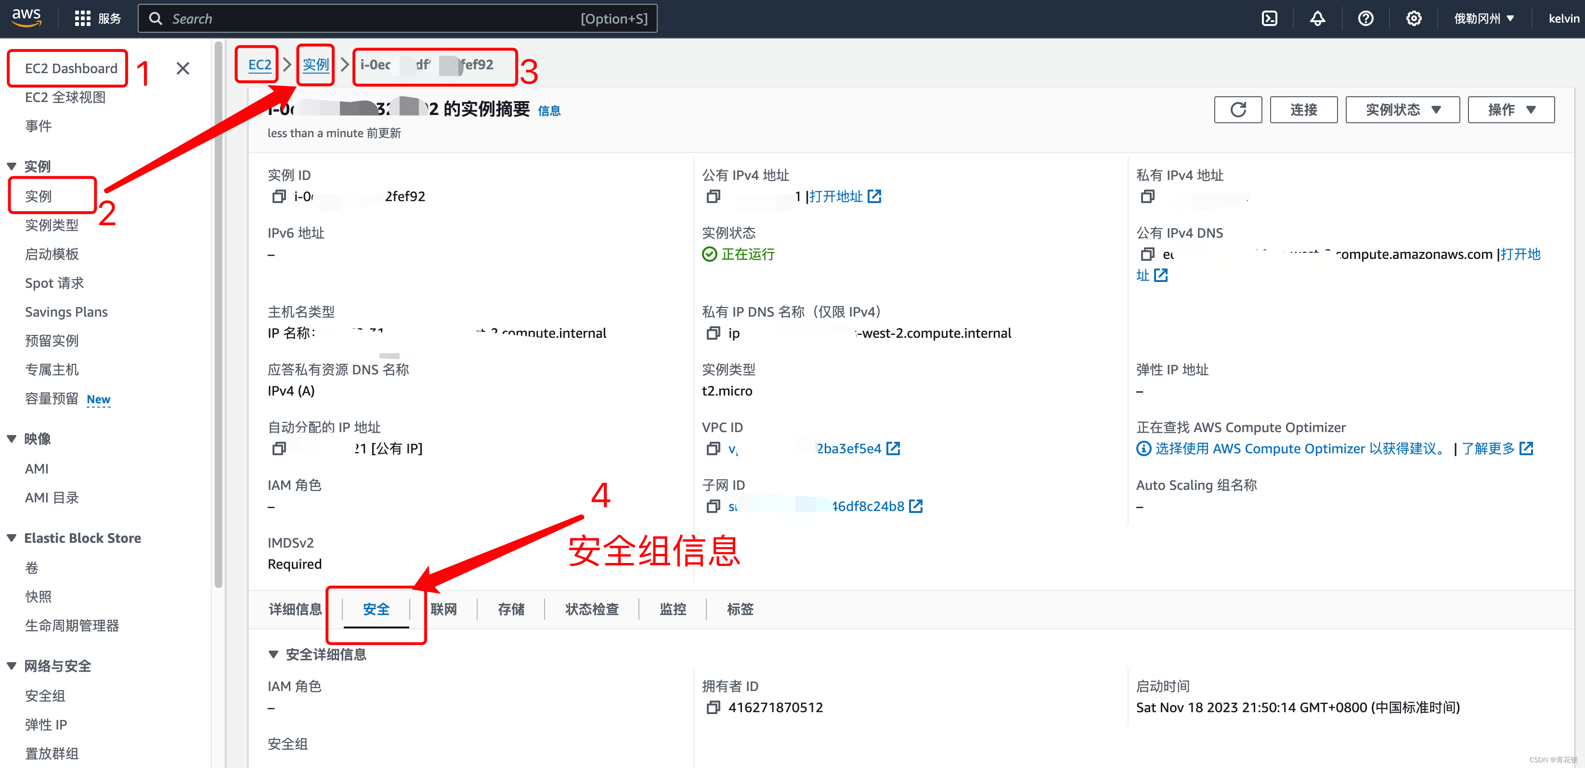The image size is (1585, 768).
Task: Open subnet ID external link icon
Action: (916, 506)
